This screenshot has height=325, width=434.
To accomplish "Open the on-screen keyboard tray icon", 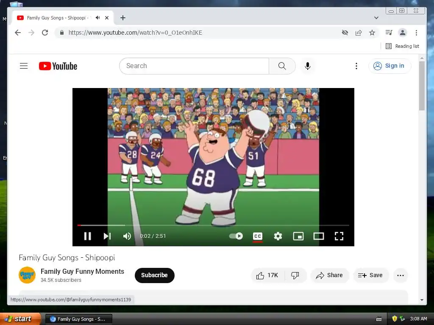I will click(379, 319).
